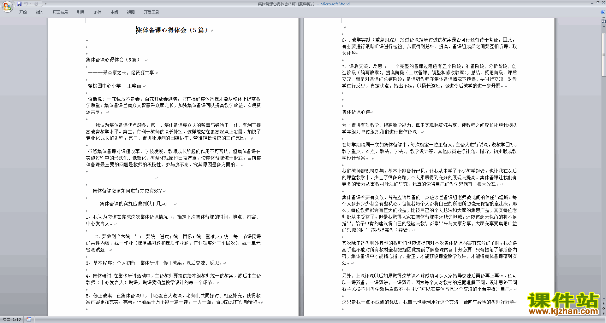The image size is (606, 323).
Task: Click the paragraph starting 2、要做到“六统一”
Action: (173, 243)
